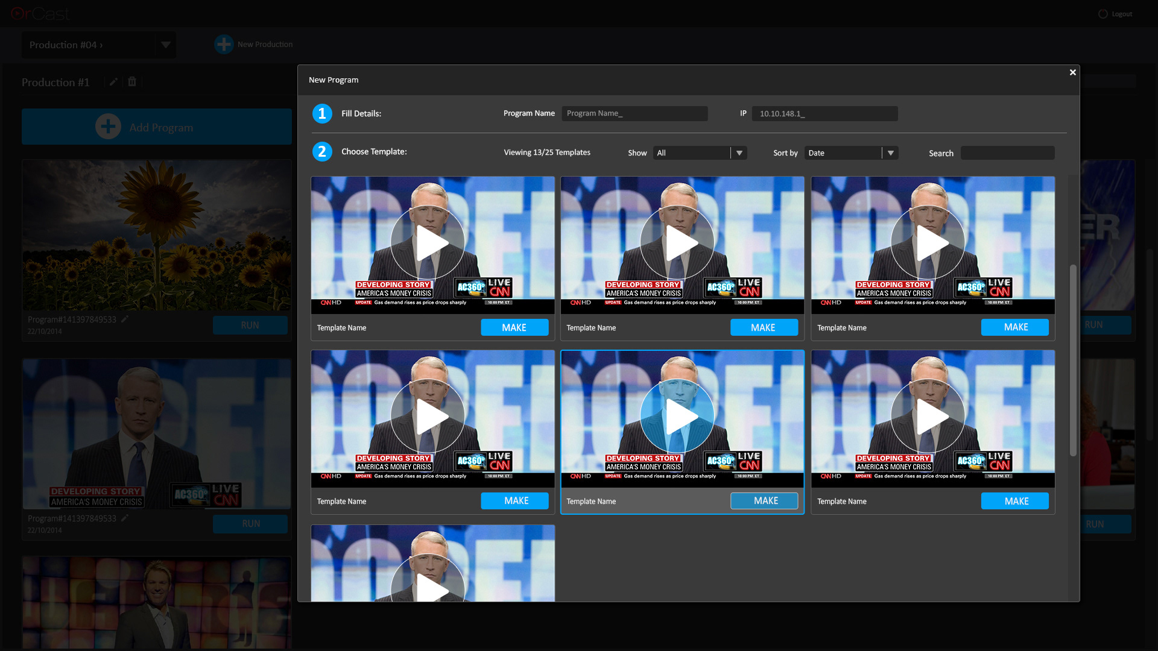Delete Production #1 using trash icon

tap(132, 82)
